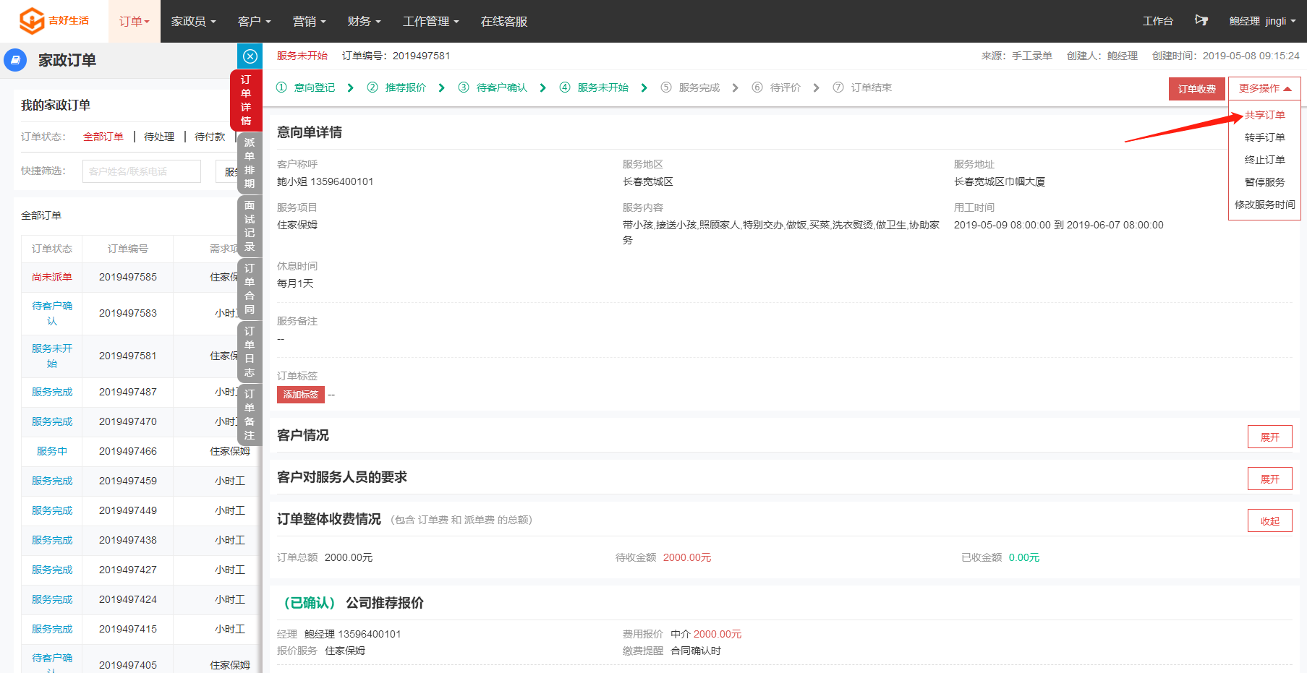Viewport: 1307px width, 673px height.
Task: Switch to 订单合同 side tab
Action: tap(250, 288)
